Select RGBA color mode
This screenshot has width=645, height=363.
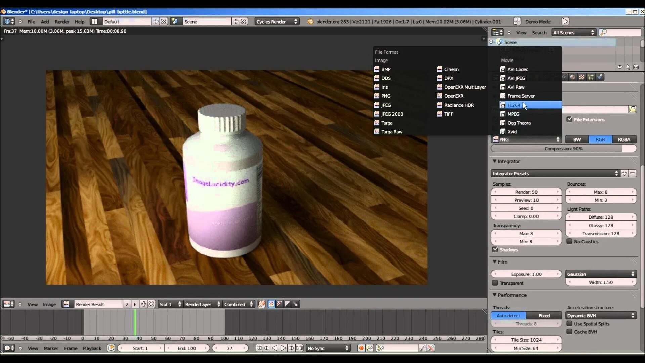tap(624, 139)
